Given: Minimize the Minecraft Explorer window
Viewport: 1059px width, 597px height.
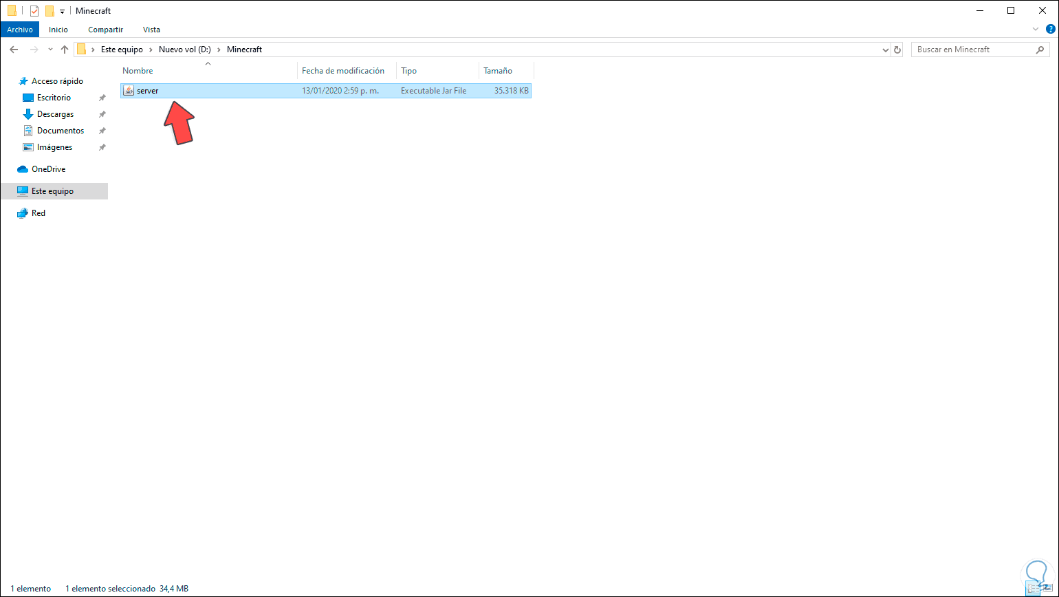Looking at the screenshot, I should [979, 10].
